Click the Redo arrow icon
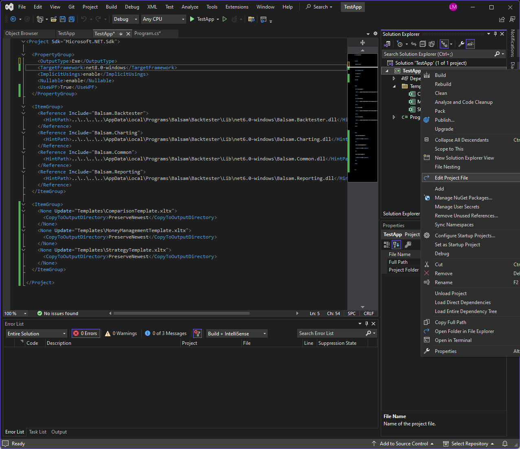 point(98,19)
